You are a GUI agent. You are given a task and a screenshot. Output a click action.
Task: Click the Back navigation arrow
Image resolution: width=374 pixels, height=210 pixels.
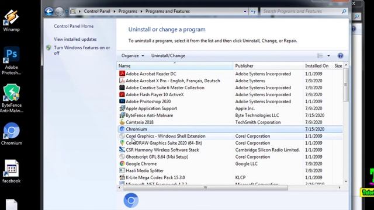(x=49, y=11)
